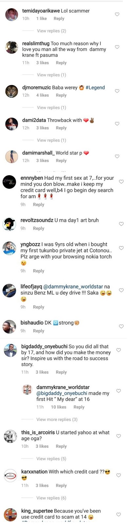Open the #Legend hashtag

pos(95,88)
